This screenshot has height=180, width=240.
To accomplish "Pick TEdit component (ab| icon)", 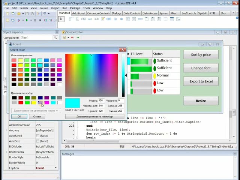I will [x=96, y=19].
